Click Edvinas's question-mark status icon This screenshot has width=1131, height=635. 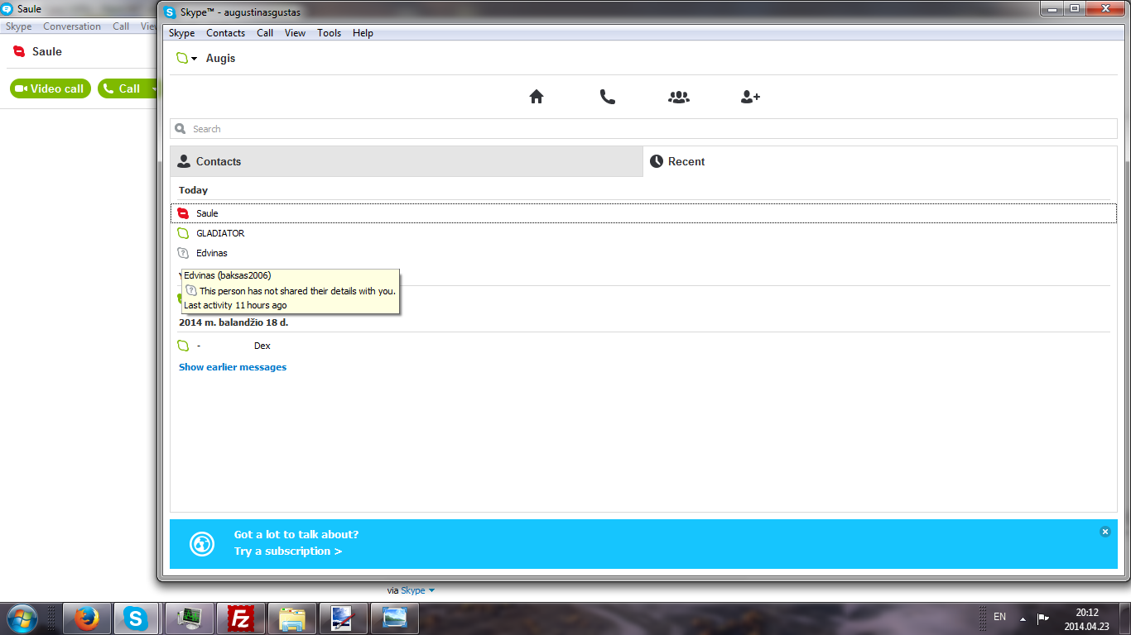[184, 253]
